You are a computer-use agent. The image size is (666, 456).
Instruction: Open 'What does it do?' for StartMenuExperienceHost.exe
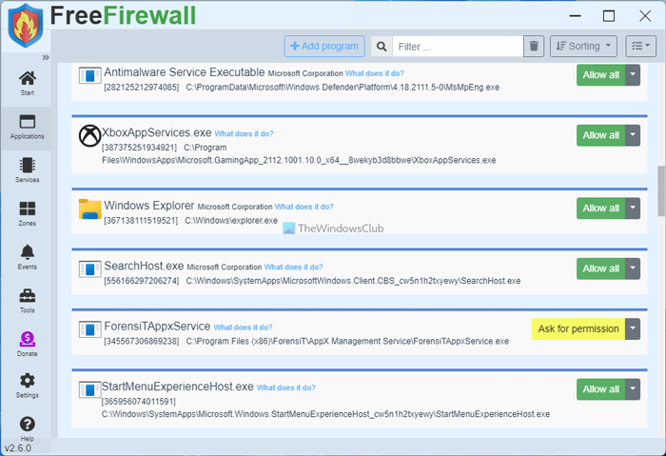pyautogui.click(x=285, y=388)
